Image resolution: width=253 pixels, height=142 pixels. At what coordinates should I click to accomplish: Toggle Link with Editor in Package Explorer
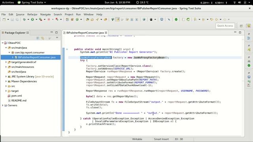(x=43, y=38)
